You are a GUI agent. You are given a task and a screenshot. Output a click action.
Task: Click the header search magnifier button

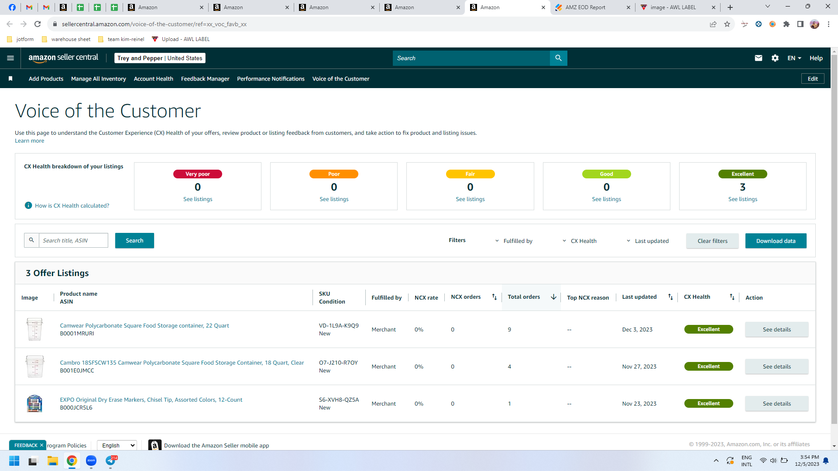pos(558,58)
